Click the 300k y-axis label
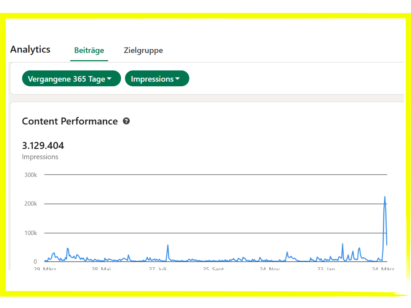This screenshot has width=411, height=308. pyautogui.click(x=30, y=175)
